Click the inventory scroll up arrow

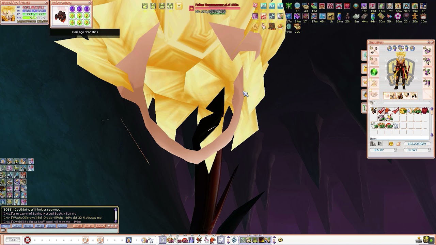(x=432, y=109)
